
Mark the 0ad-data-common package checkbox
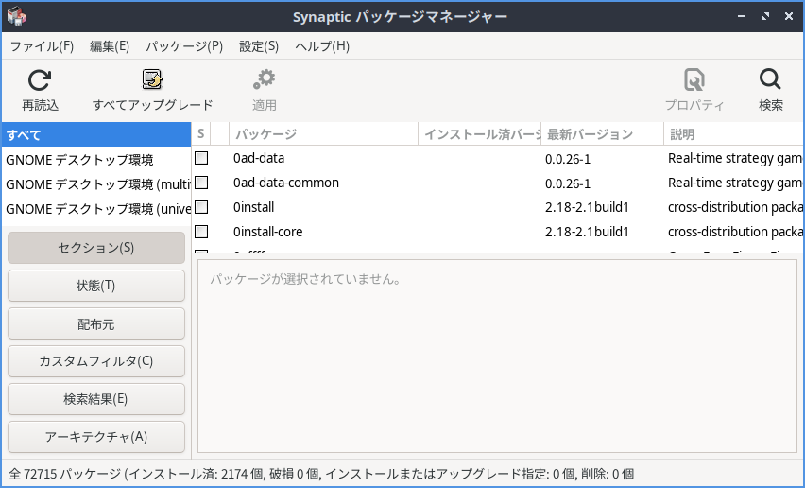[201, 183]
